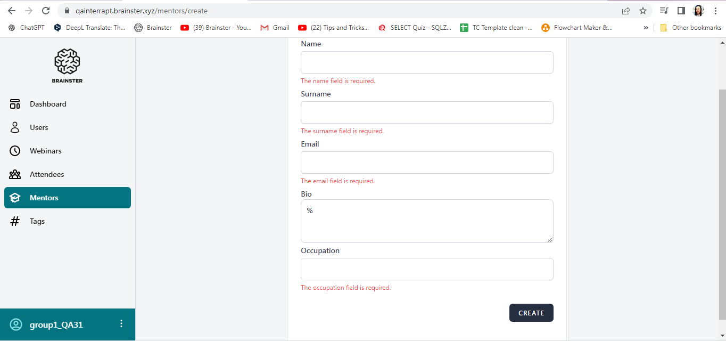Reload the page with the refresh icon
The height and width of the screenshot is (341, 726).
46,11
